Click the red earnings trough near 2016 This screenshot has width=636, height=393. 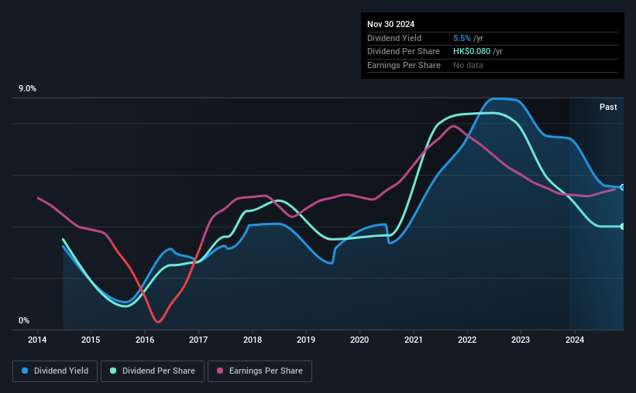158,321
